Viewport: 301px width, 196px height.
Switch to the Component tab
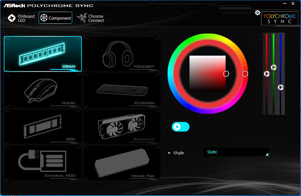[55, 18]
